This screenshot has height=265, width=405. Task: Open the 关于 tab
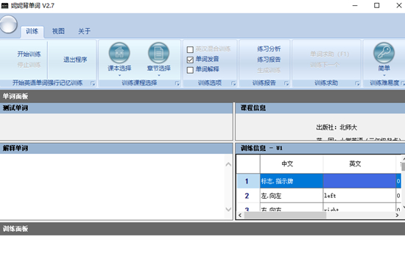click(x=84, y=31)
